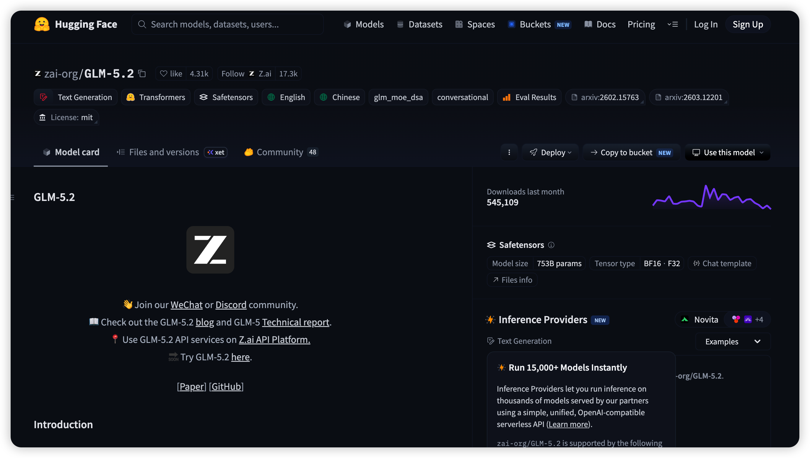Click the Learn more link
Screen dimensions: 810x458
point(568,424)
